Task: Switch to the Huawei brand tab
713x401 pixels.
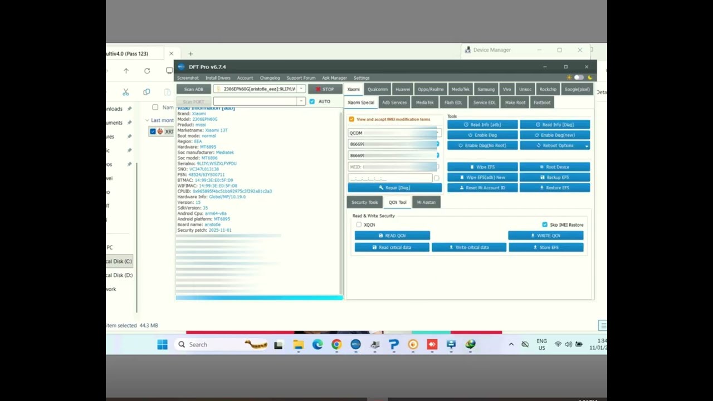Action: click(x=403, y=89)
